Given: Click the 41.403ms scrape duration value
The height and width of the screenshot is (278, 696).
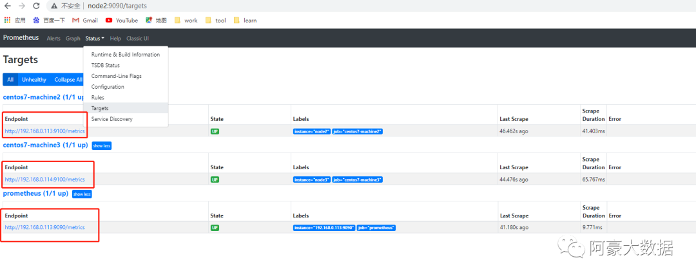Looking at the screenshot, I should [594, 132].
